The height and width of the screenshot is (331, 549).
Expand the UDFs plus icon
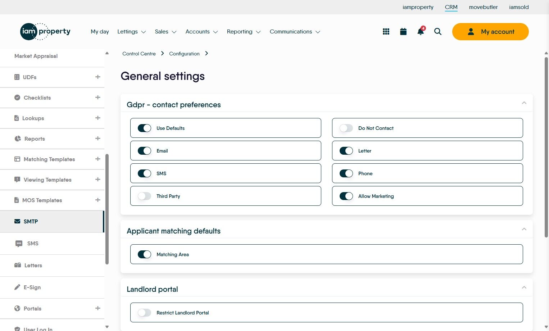[x=97, y=77]
